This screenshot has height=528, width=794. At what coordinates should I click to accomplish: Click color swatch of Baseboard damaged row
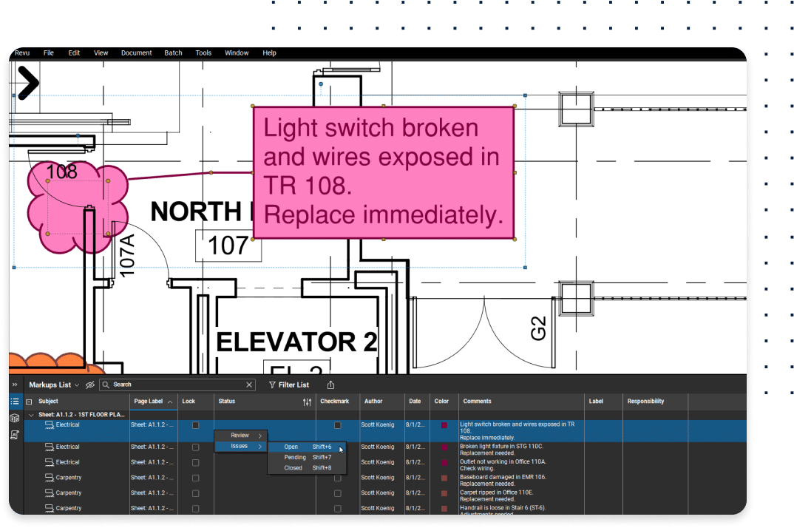point(444,478)
